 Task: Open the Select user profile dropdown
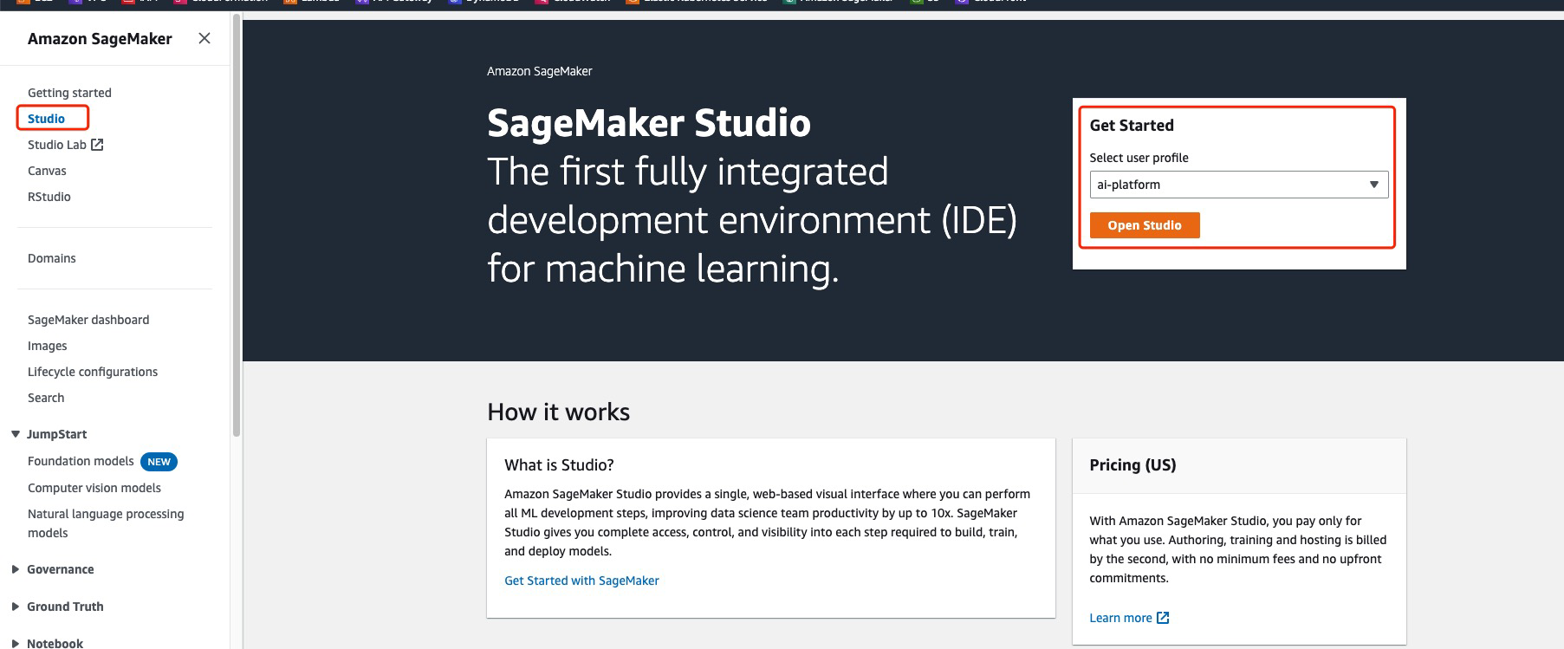tap(1239, 185)
